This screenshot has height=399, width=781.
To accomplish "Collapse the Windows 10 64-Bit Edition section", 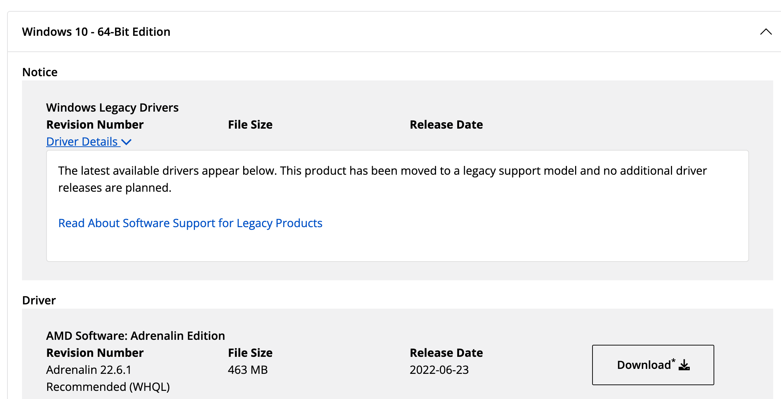I will 766,32.
